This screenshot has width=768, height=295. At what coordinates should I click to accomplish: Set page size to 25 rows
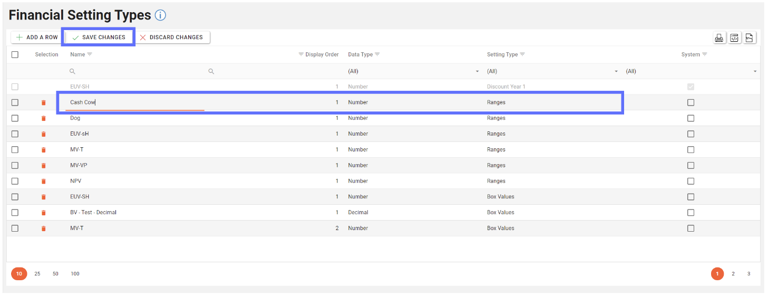coord(37,274)
